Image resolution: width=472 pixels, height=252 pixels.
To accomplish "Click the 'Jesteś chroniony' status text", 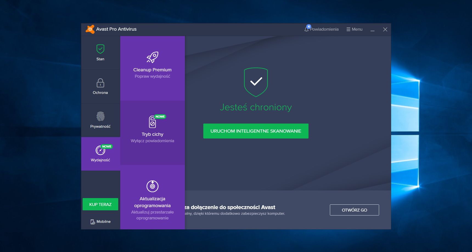I will point(256,107).
